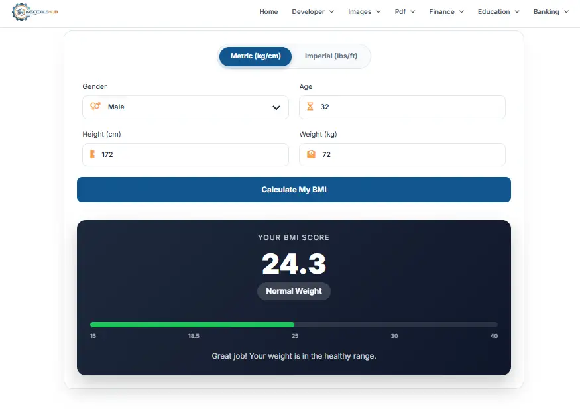Open the Finance menu
The image size is (580, 409).
pyautogui.click(x=446, y=12)
